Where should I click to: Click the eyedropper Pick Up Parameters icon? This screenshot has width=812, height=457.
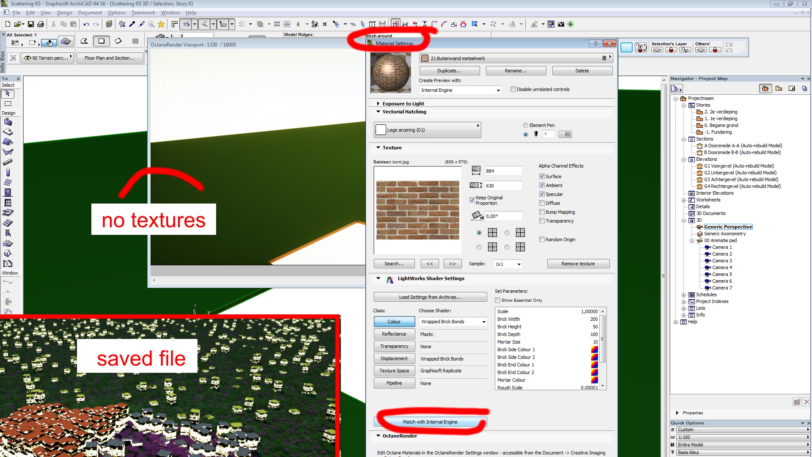[x=132, y=24]
